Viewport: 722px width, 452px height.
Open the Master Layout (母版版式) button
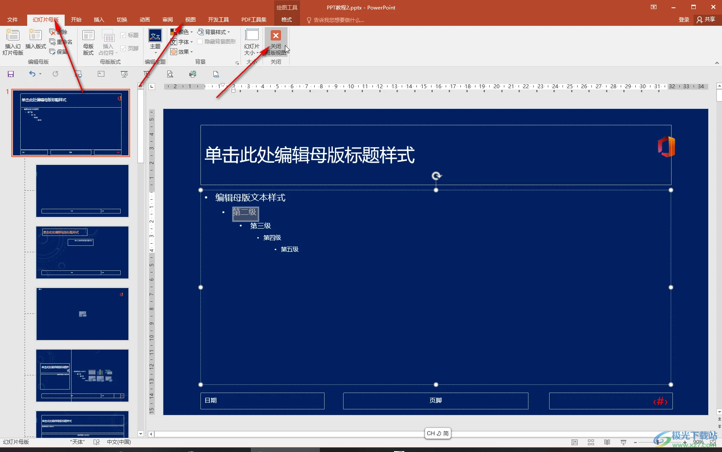click(88, 42)
